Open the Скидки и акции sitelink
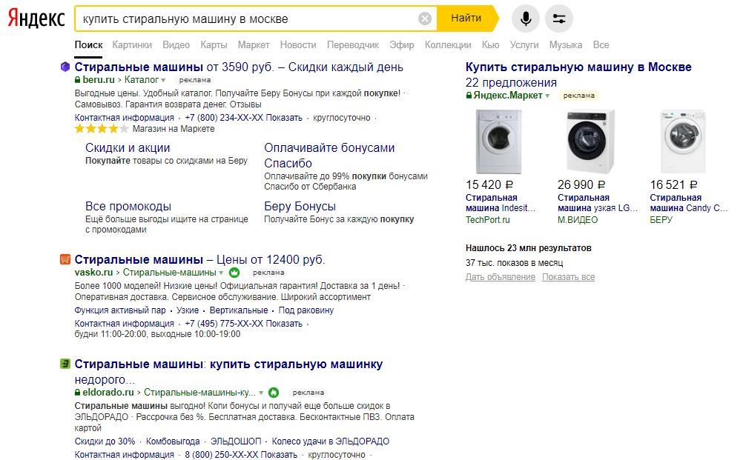 128,148
